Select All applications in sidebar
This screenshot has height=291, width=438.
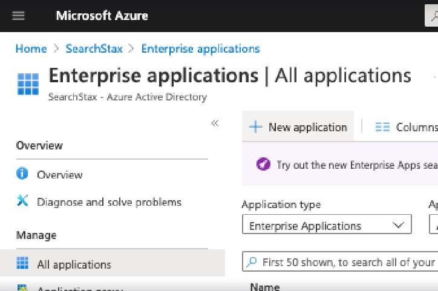click(113, 263)
